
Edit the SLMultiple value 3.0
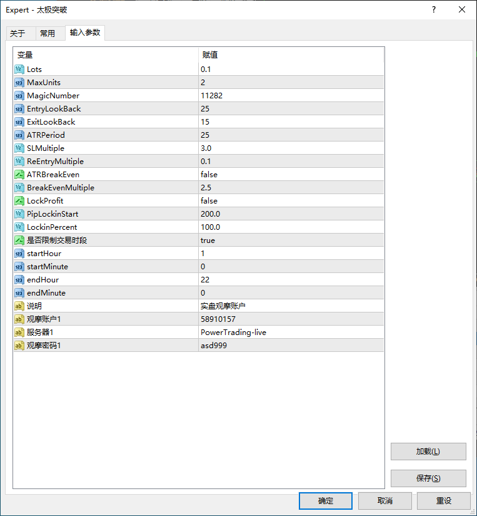(291, 148)
